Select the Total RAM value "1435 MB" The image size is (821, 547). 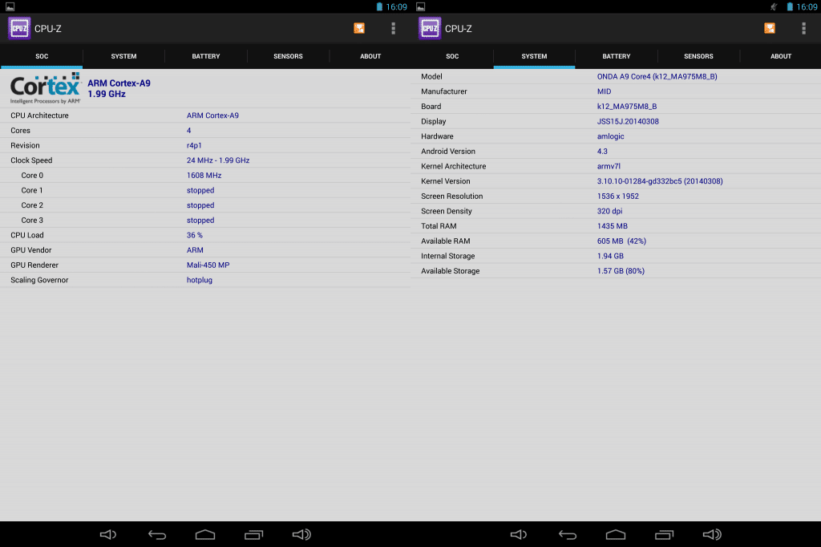612,226
